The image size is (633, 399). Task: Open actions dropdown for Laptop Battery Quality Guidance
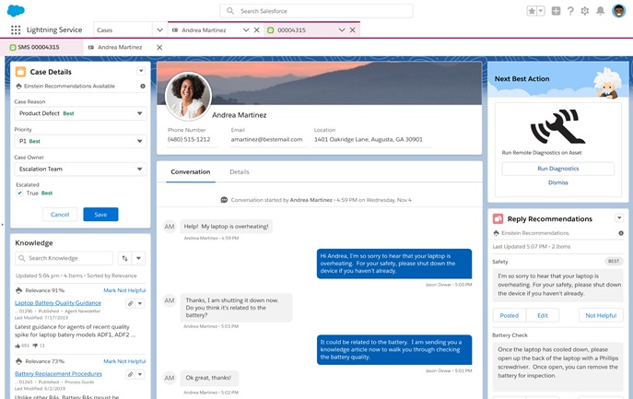[x=140, y=304]
